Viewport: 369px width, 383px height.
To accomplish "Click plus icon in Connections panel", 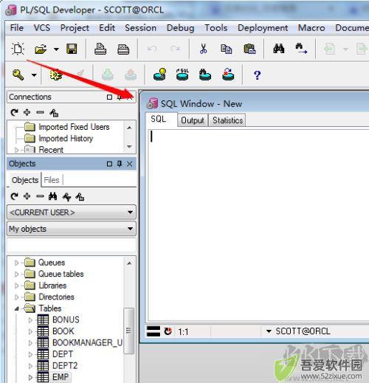I will tap(27, 112).
